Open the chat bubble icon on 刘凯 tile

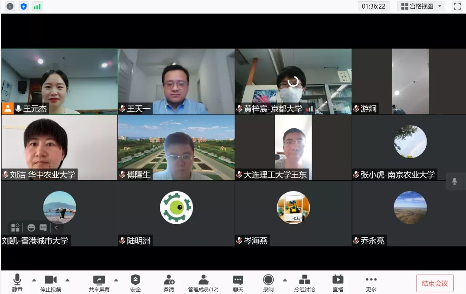tap(43, 228)
